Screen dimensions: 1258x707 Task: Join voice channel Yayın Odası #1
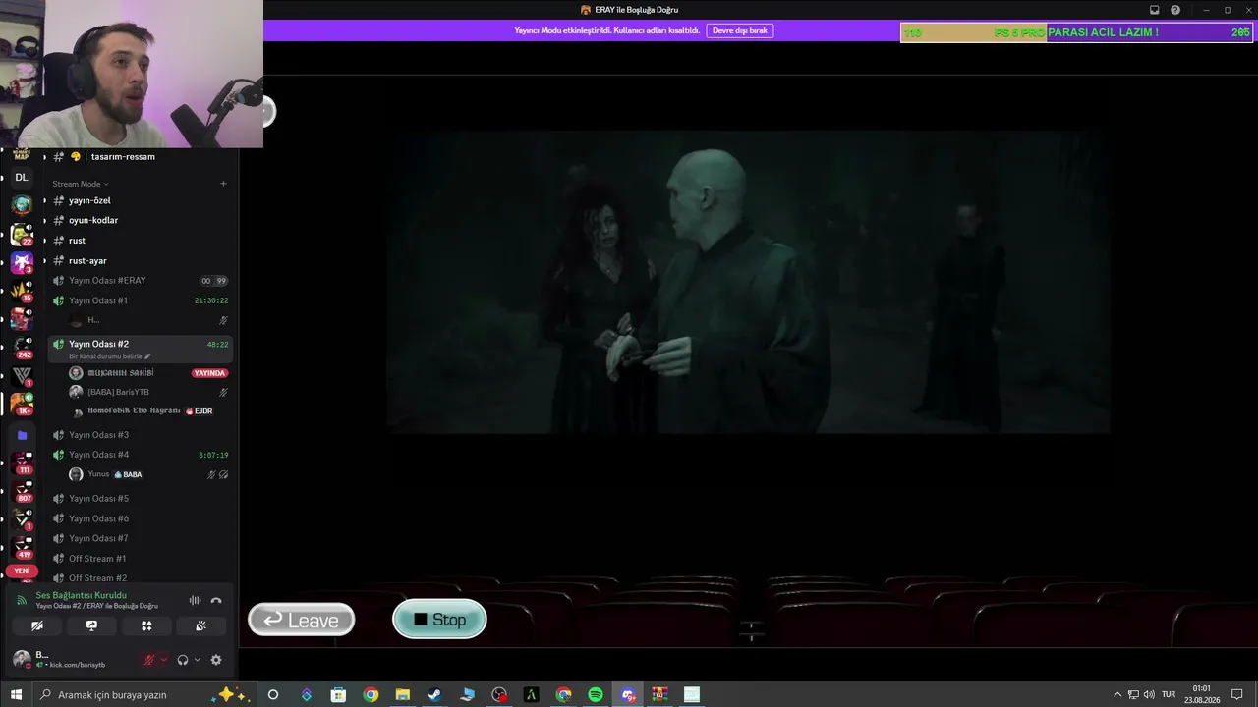click(141, 300)
